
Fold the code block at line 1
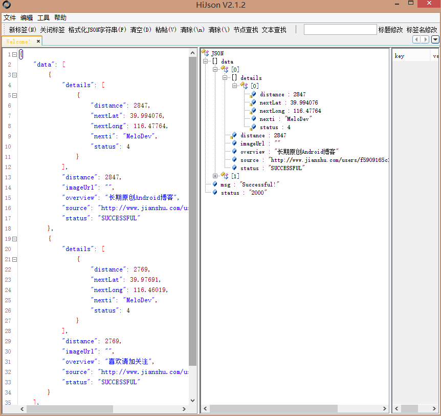point(15,54)
